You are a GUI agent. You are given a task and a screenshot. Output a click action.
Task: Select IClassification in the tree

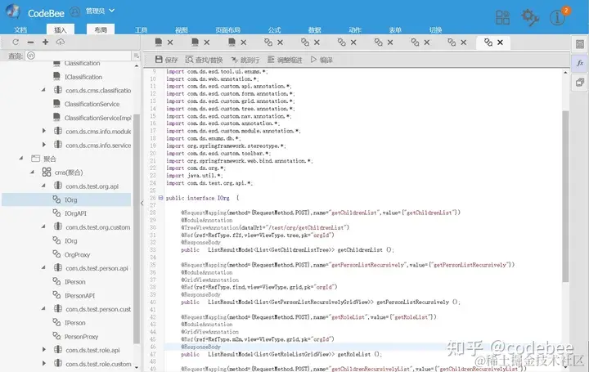click(83, 77)
